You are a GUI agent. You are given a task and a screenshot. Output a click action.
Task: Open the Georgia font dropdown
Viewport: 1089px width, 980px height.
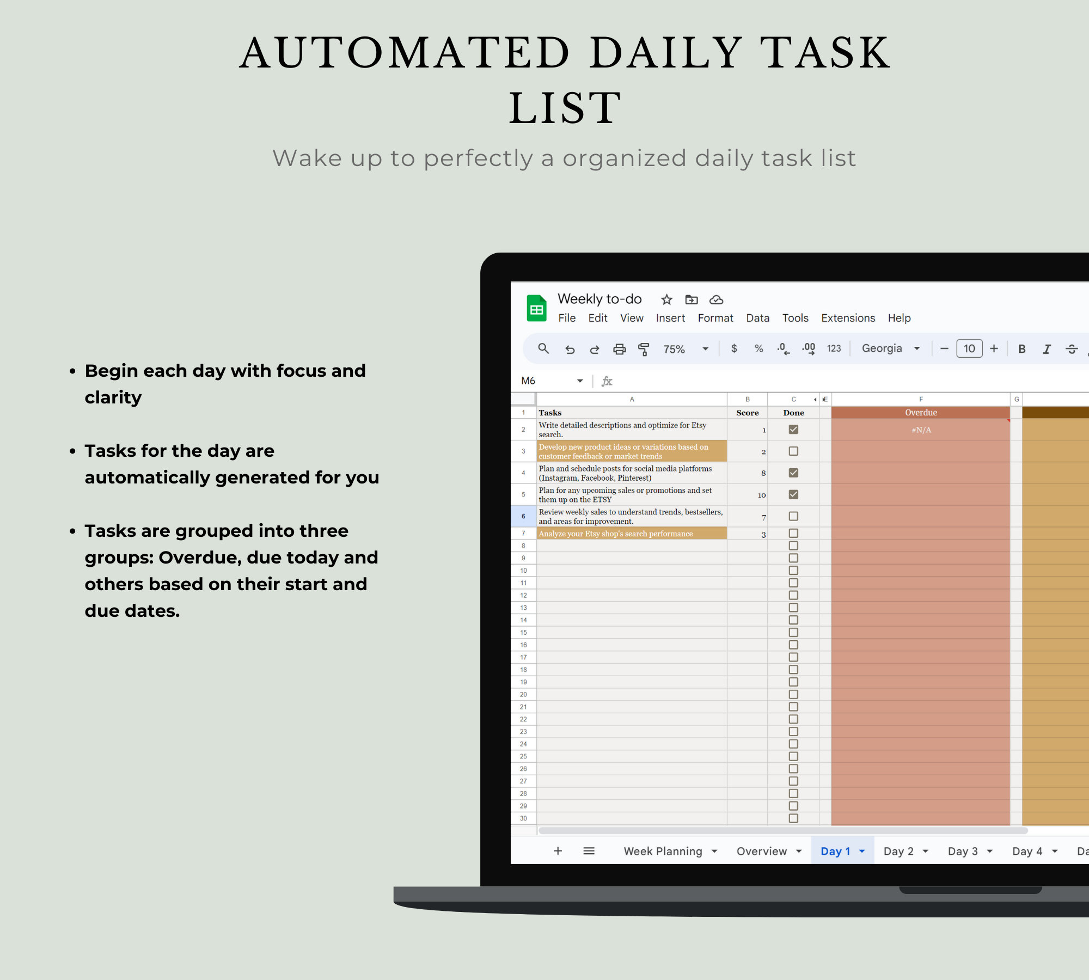(917, 348)
